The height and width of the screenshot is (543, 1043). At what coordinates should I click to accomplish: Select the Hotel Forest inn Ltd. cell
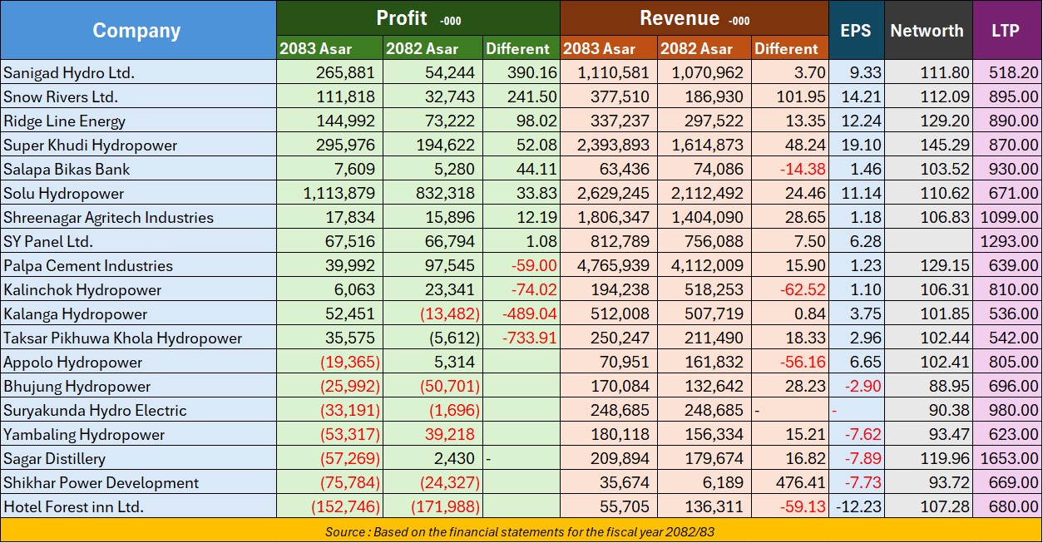[138, 506]
